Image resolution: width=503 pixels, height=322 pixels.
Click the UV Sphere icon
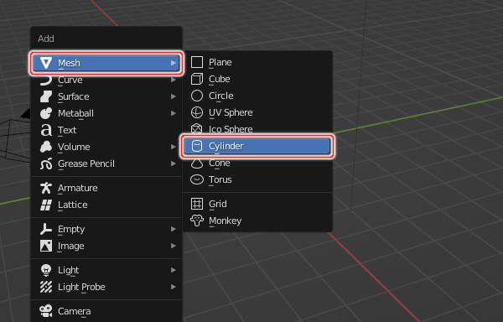click(197, 112)
